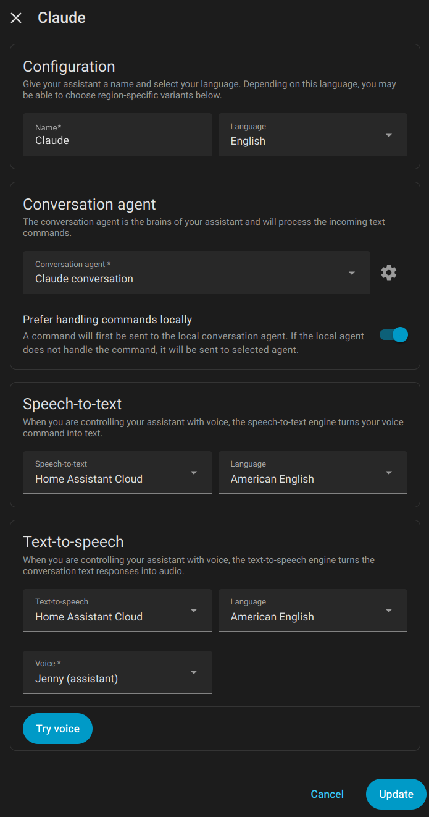Close the Claude assistant dialog

coord(16,18)
